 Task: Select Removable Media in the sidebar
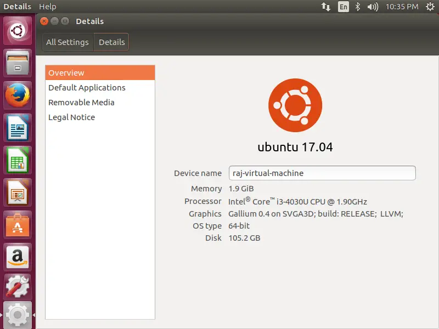[x=100, y=103]
